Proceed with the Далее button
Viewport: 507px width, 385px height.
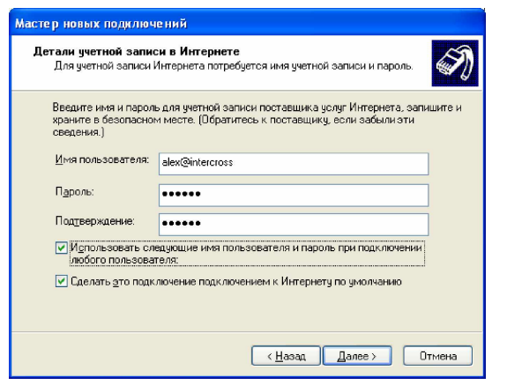pos(357,356)
